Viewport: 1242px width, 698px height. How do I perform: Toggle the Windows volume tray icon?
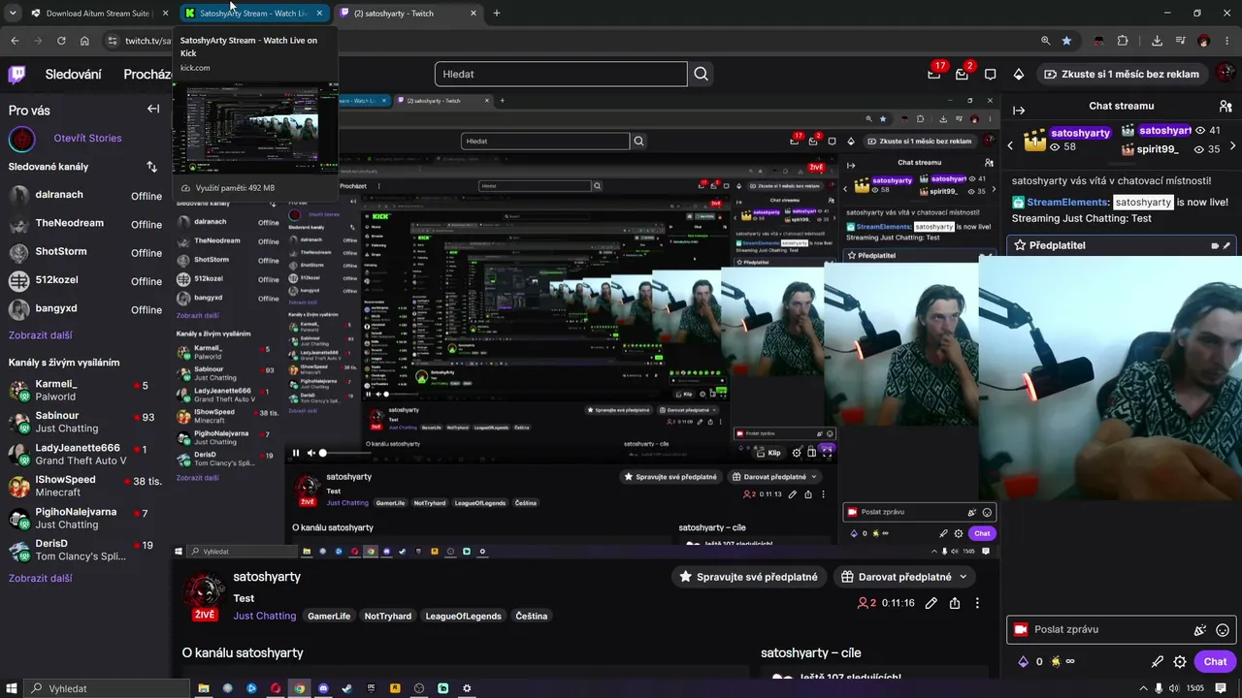(x=1174, y=688)
